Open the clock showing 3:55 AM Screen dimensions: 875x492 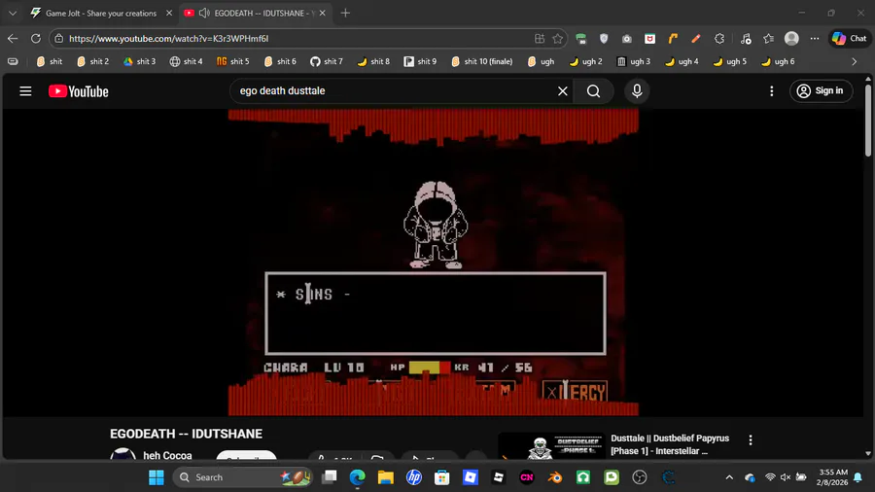(x=832, y=477)
